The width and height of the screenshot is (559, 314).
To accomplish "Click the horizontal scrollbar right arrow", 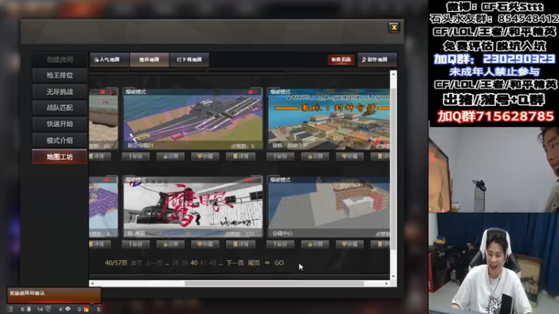I will (x=386, y=284).
